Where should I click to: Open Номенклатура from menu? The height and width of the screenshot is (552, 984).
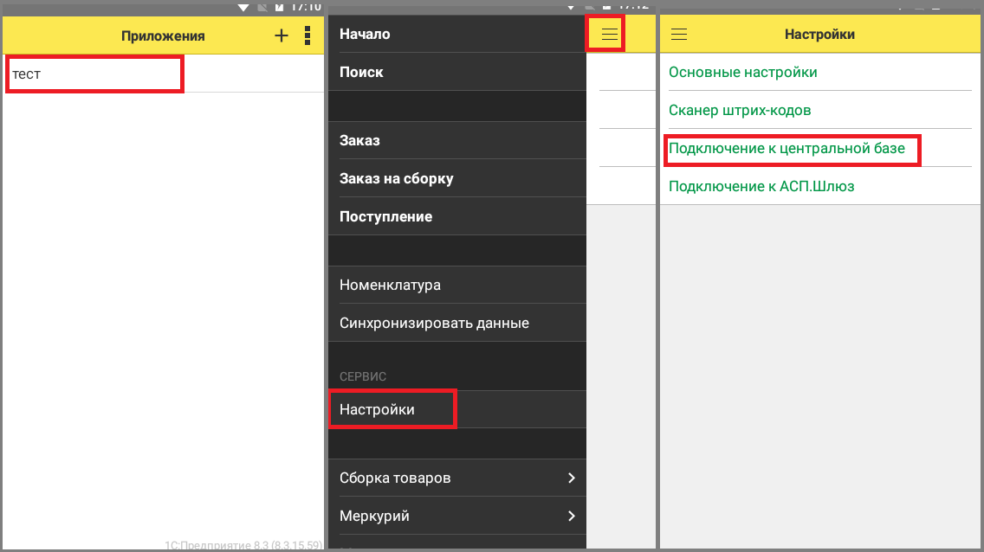pyautogui.click(x=456, y=286)
